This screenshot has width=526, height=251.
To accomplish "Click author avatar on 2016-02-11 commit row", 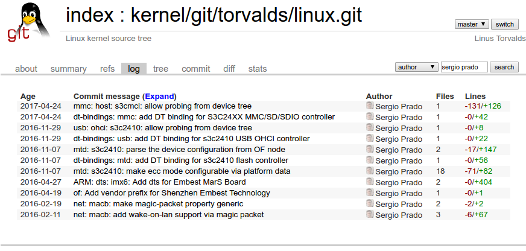I will 370,214.
